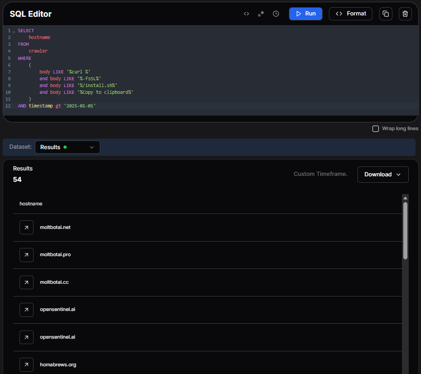421x374 pixels.
Task: Open the moltbotai.pro external link arrow
Action: tap(26, 255)
